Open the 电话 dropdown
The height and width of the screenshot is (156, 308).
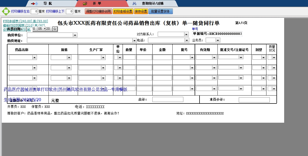tap(187, 40)
